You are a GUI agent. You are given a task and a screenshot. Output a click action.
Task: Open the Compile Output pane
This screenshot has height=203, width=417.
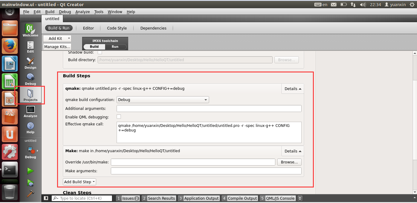(240, 198)
